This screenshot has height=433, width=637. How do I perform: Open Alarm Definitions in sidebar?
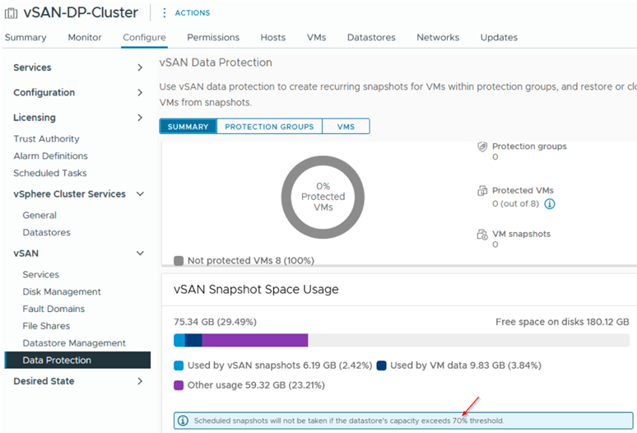pyautogui.click(x=50, y=156)
